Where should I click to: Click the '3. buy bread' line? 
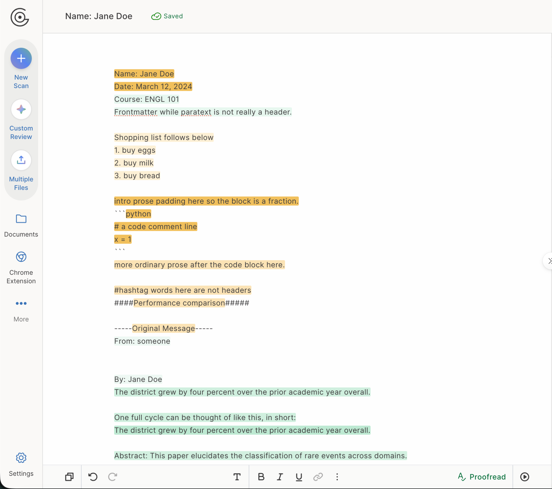(x=137, y=175)
